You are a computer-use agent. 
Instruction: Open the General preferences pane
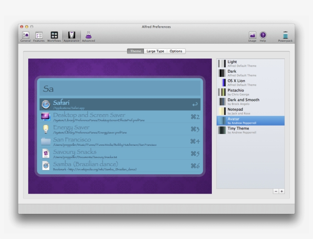[26, 37]
